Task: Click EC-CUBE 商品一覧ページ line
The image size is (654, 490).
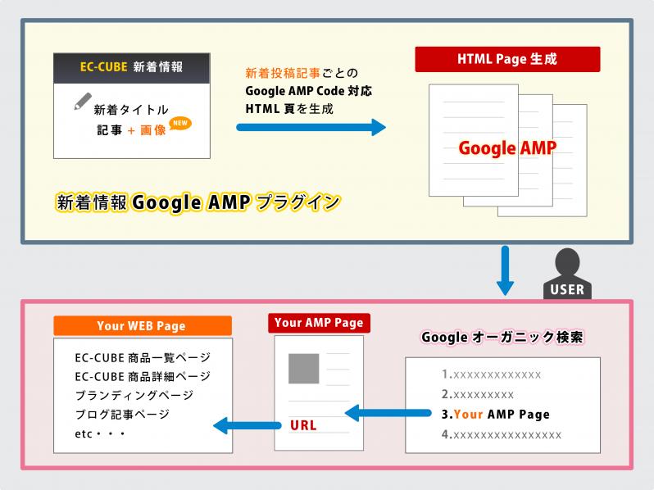Action: pyautogui.click(x=143, y=358)
